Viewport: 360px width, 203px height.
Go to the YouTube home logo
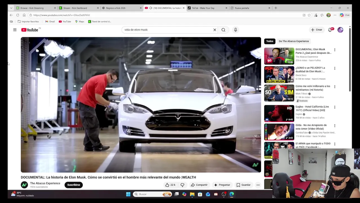30,30
